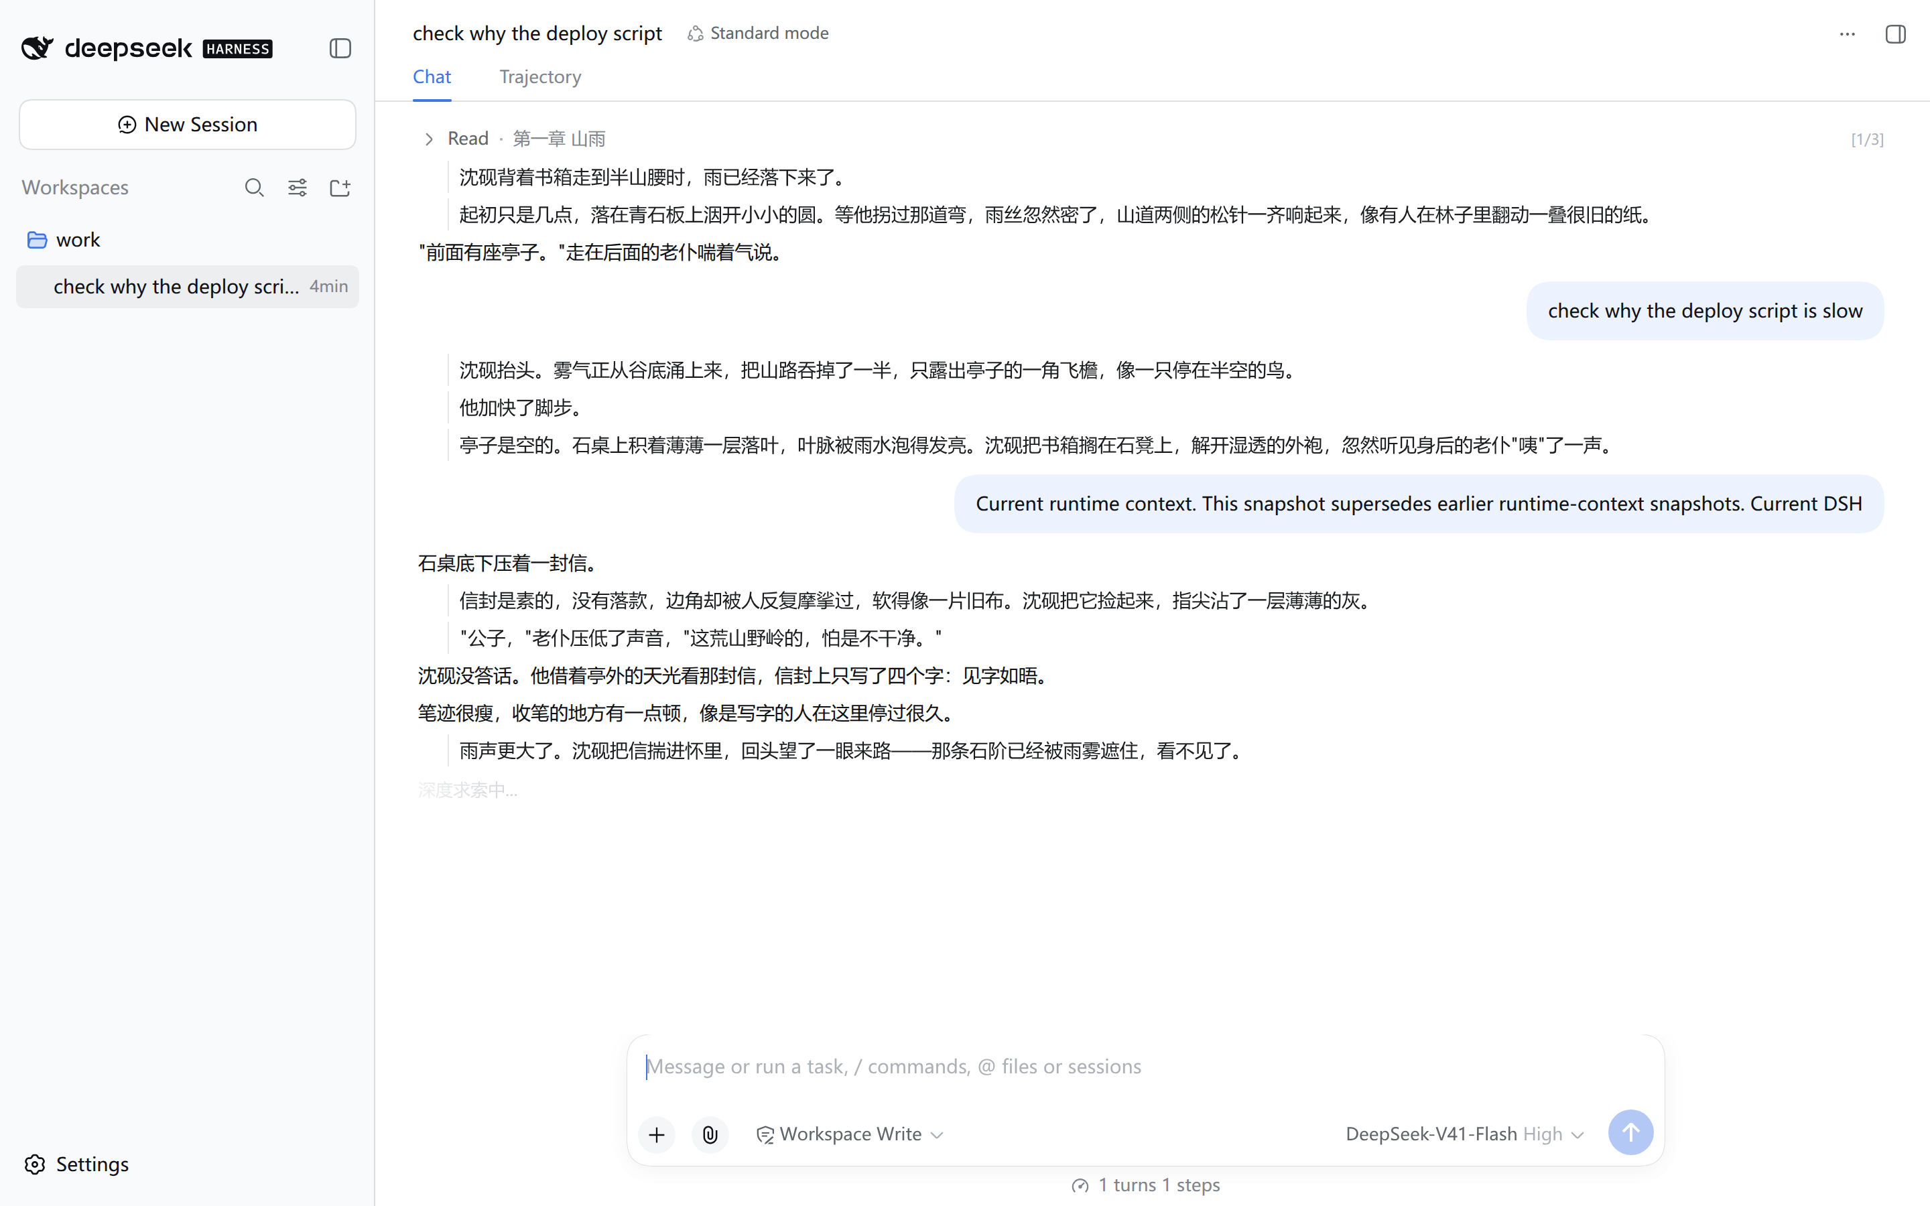This screenshot has height=1206, width=1930.
Task: Open Settings in the sidebar
Action: click(76, 1164)
